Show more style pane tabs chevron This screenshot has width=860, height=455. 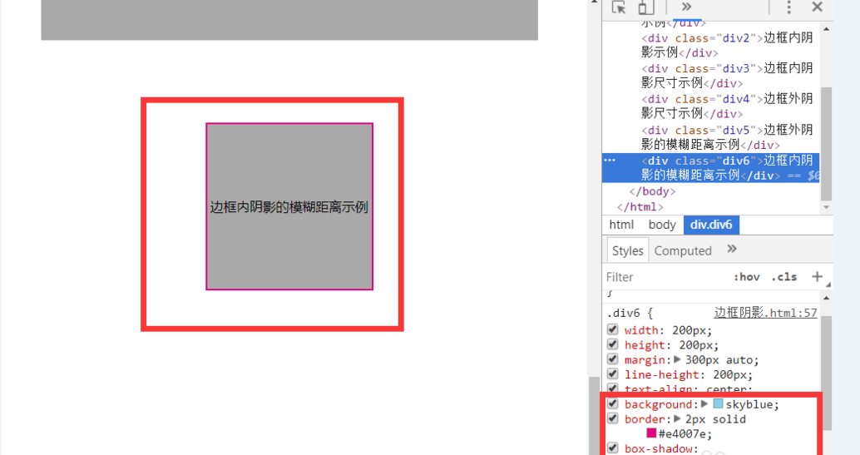click(x=732, y=250)
